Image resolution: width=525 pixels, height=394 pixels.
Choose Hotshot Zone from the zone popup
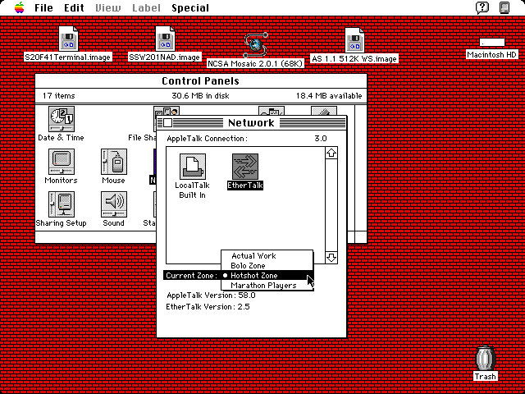coord(267,276)
